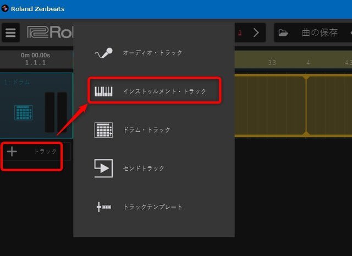Click the トラック add button label
The width and height of the screenshot is (352, 256).
pos(45,151)
